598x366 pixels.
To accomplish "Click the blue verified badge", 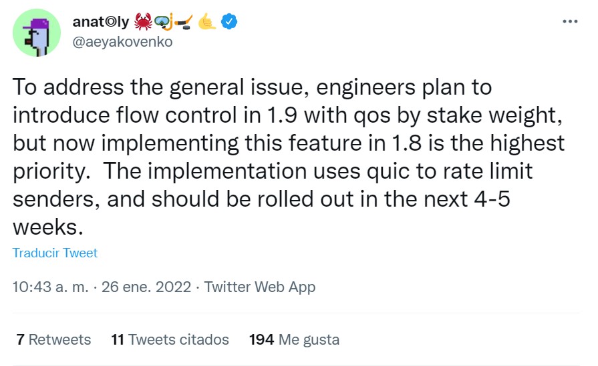I will pos(229,22).
